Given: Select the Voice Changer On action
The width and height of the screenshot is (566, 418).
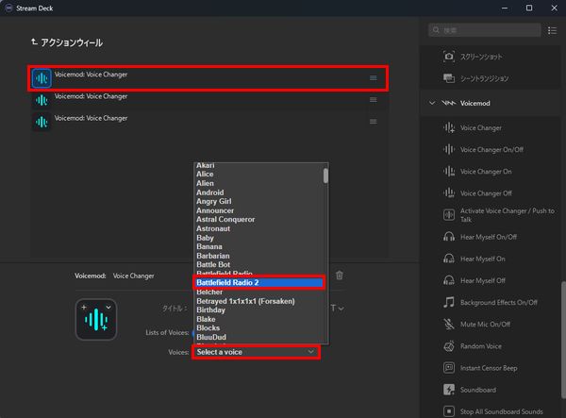Looking at the screenshot, I should click(x=486, y=172).
